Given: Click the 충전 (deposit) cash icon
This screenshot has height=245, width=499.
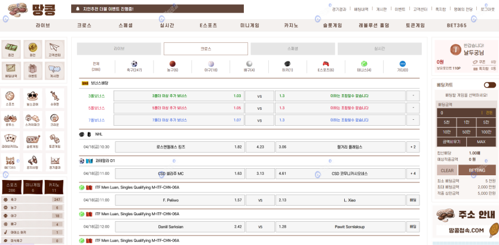Looking at the screenshot, I should (11, 49).
